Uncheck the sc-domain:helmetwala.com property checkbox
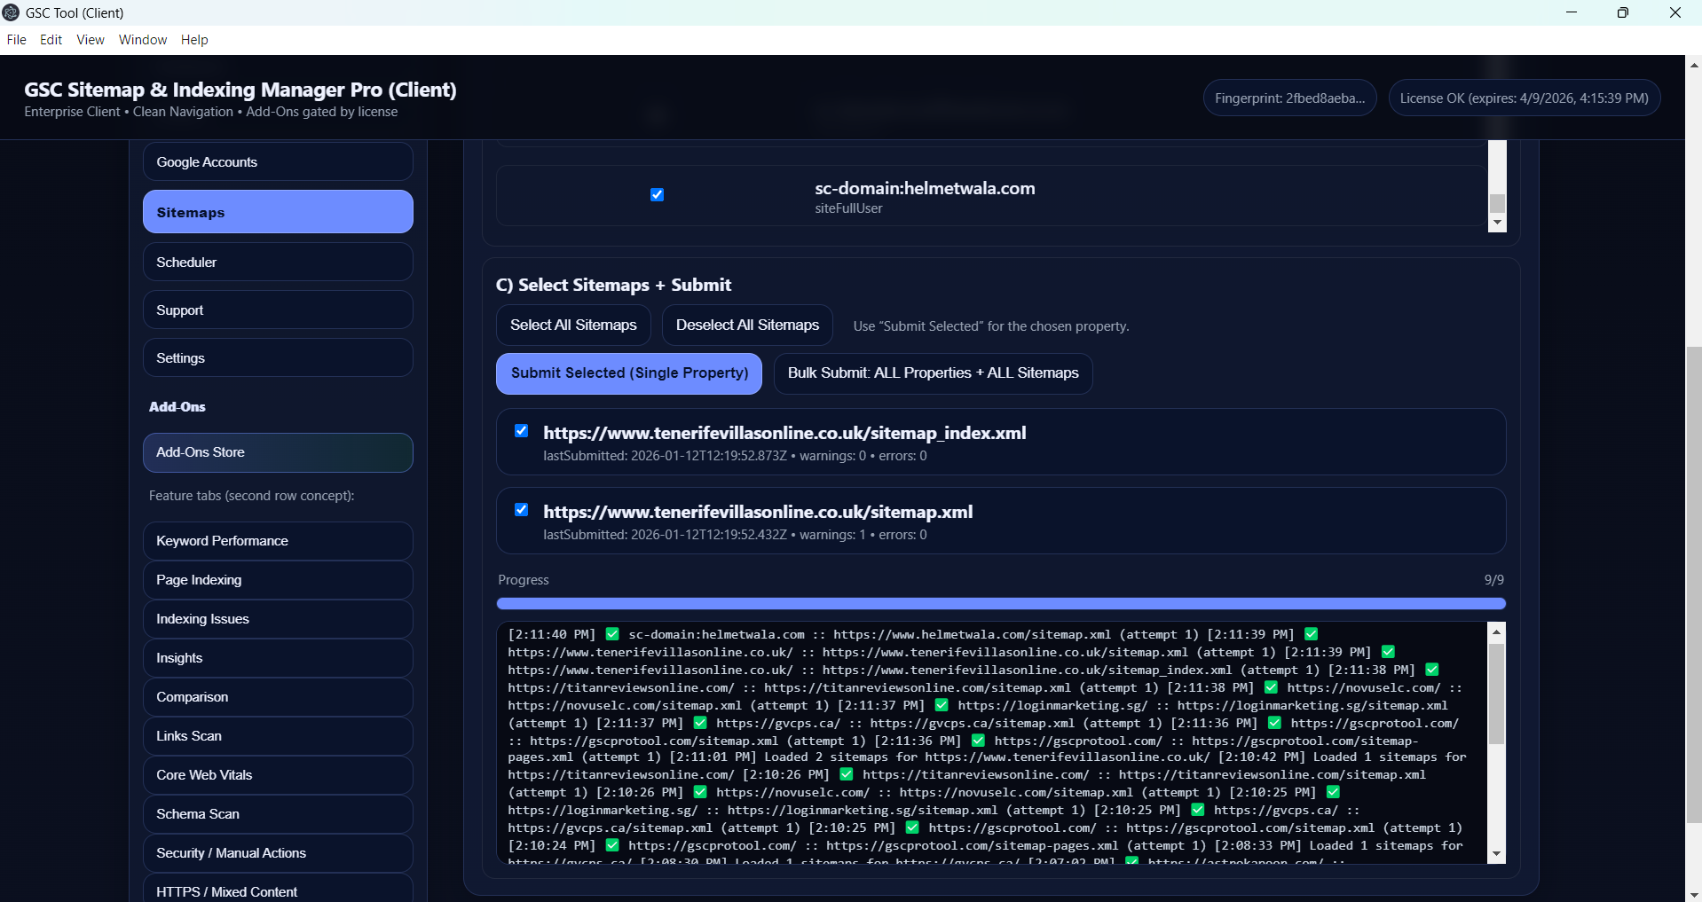1702x902 pixels. (657, 195)
